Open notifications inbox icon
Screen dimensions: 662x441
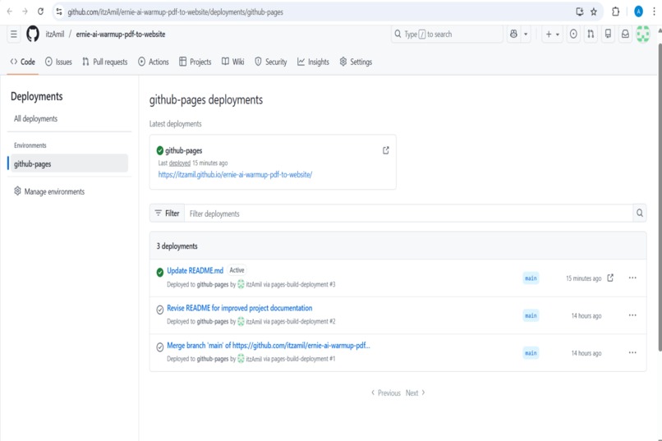pos(625,34)
